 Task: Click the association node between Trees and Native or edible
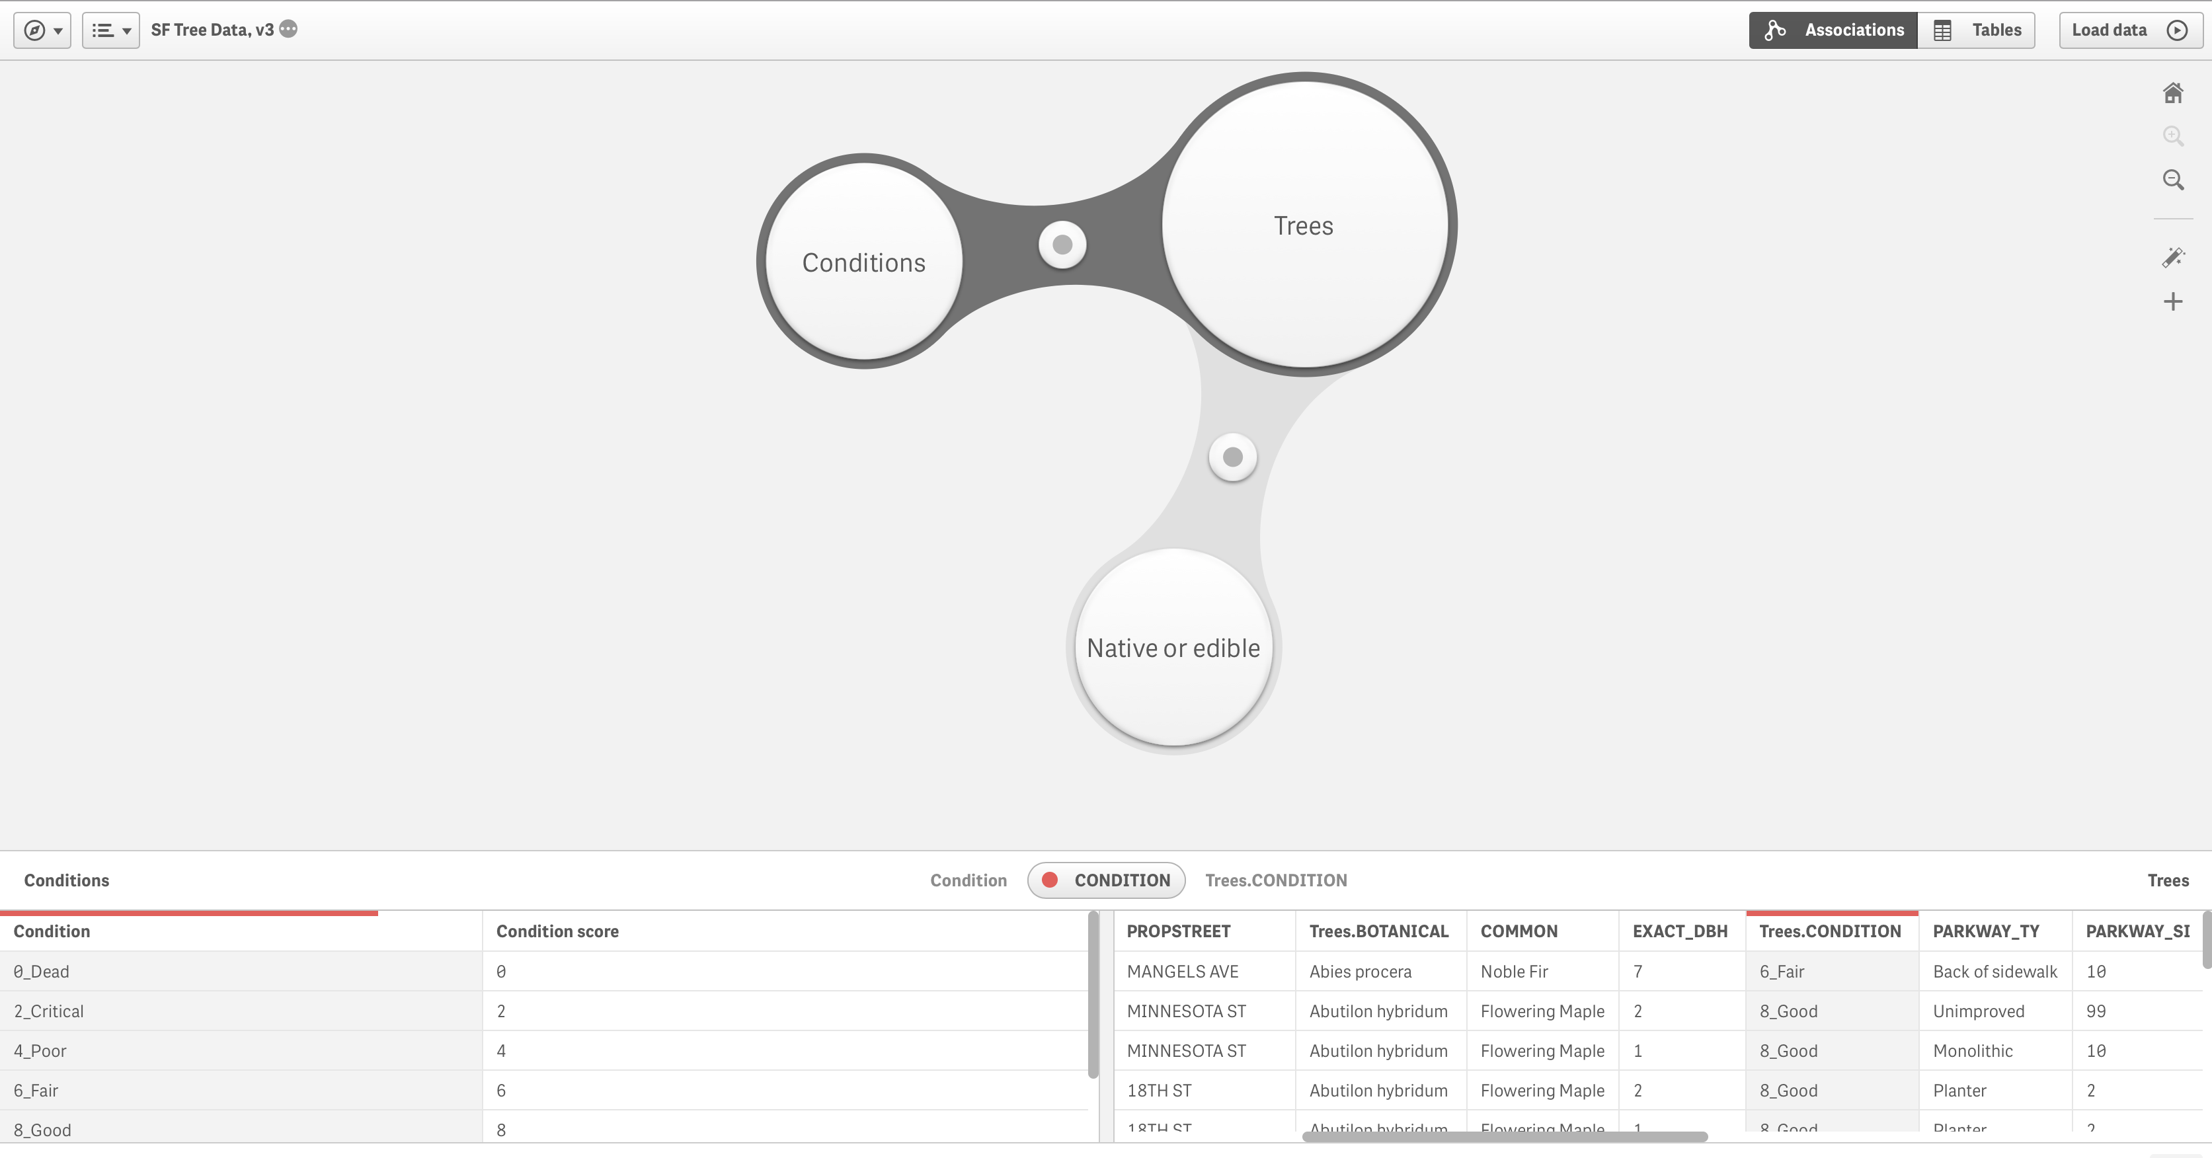[x=1232, y=457]
